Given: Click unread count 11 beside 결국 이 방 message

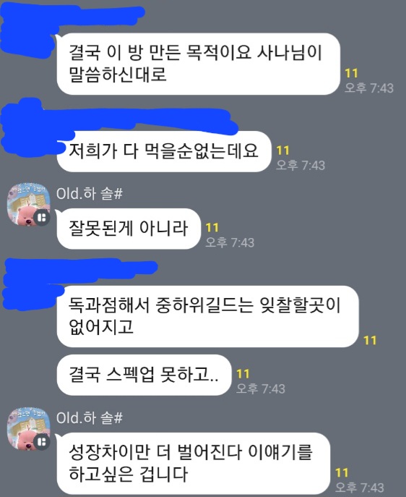Looking at the screenshot, I should (x=351, y=73).
